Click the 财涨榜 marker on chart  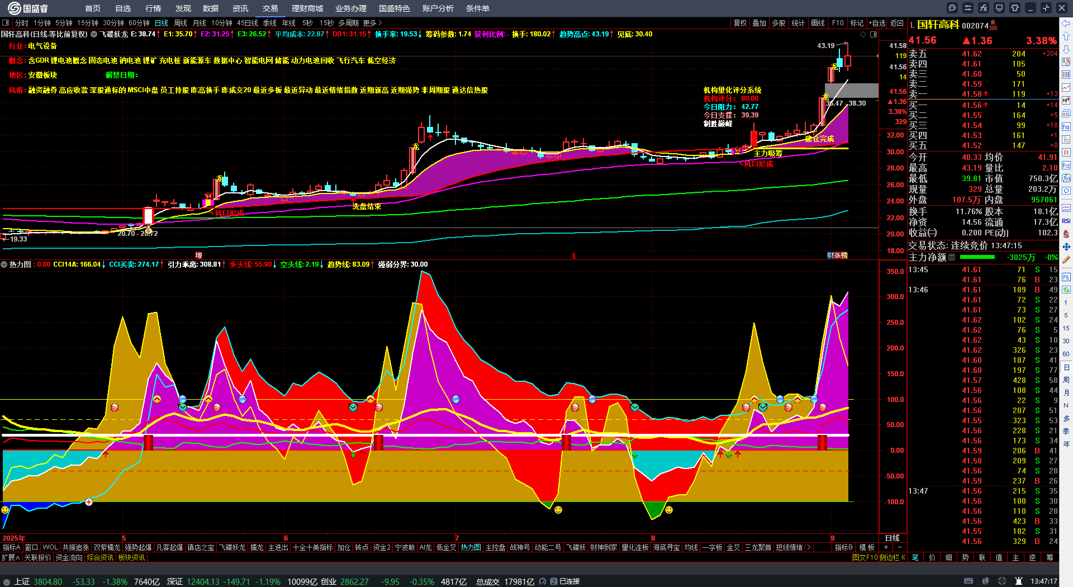837,255
